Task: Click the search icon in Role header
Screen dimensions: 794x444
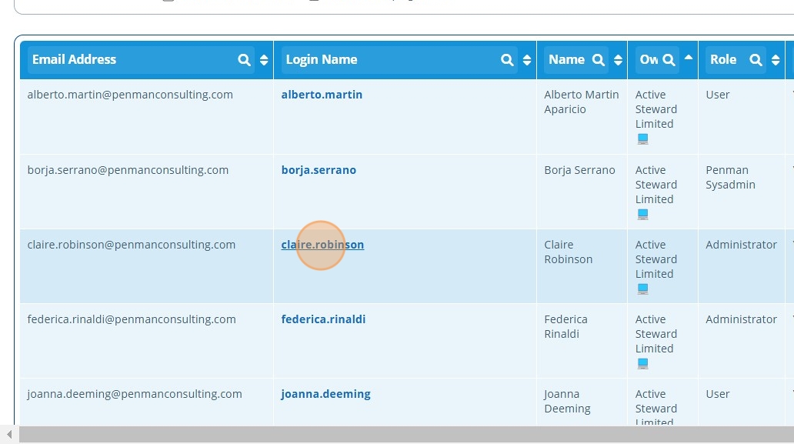Action: pyautogui.click(x=756, y=60)
